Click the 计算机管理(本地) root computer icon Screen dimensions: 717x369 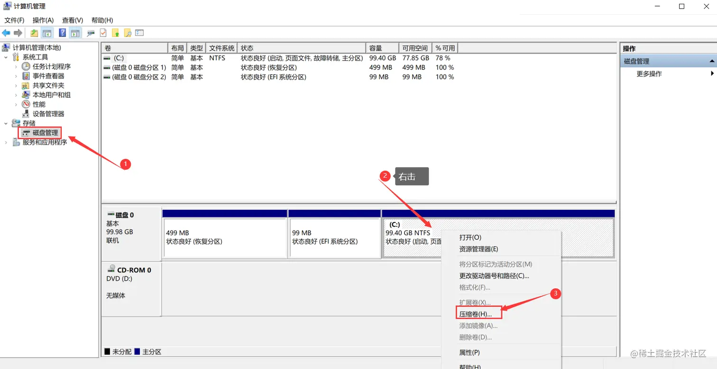click(x=6, y=47)
